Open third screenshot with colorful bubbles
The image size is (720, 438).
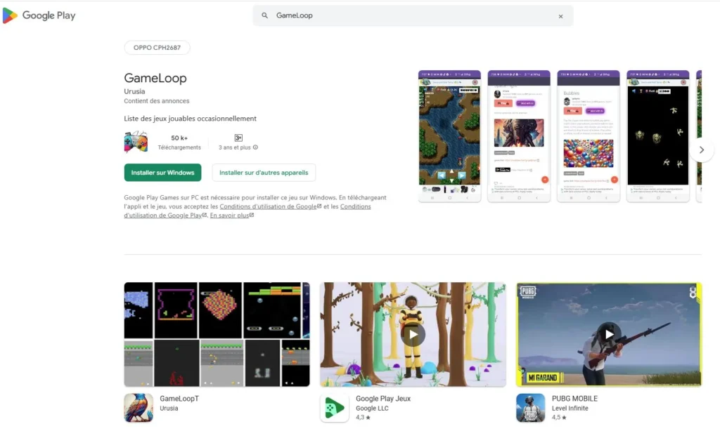(589, 136)
